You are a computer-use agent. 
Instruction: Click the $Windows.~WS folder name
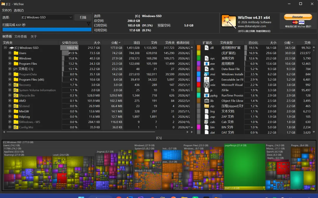[x=29, y=122]
